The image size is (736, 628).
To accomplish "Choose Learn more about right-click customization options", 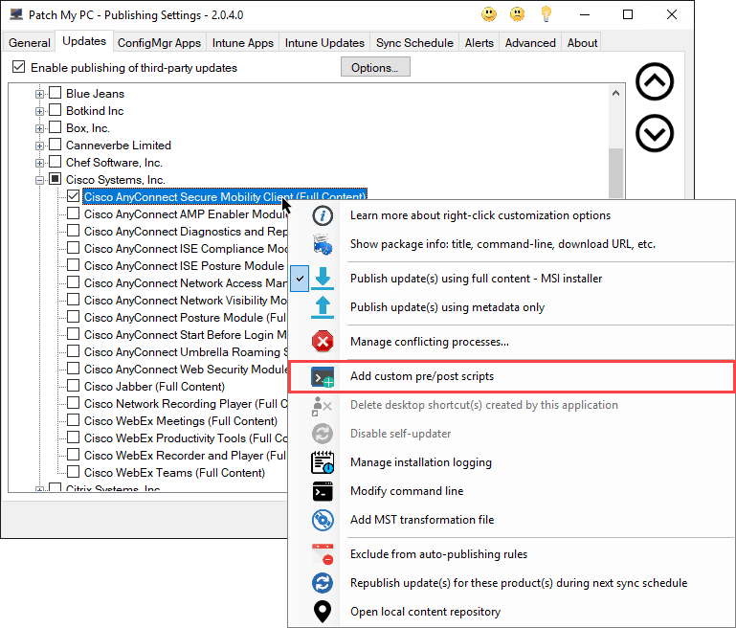I will coord(512,215).
